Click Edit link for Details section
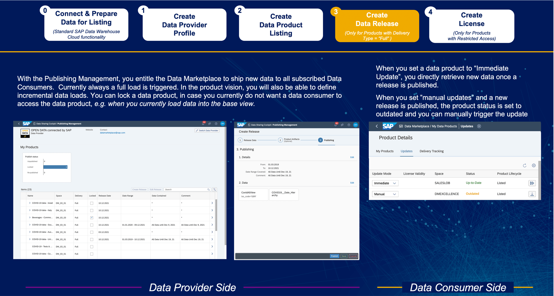Screen dimensions: 554x296 [x=352, y=157]
